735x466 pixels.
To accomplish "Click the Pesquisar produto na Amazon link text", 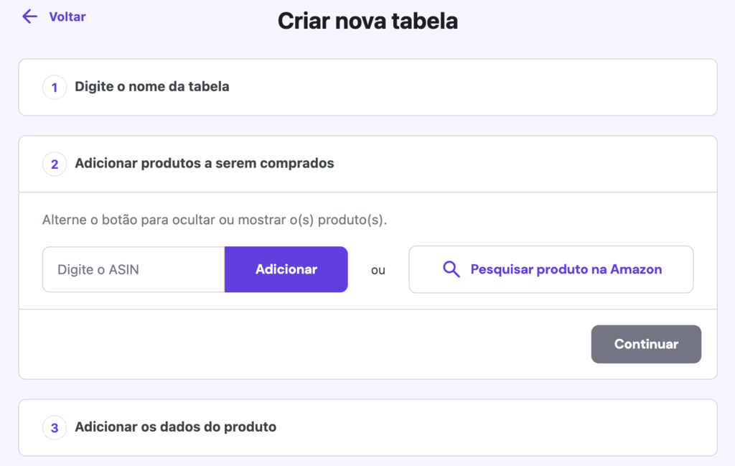I will tap(566, 269).
